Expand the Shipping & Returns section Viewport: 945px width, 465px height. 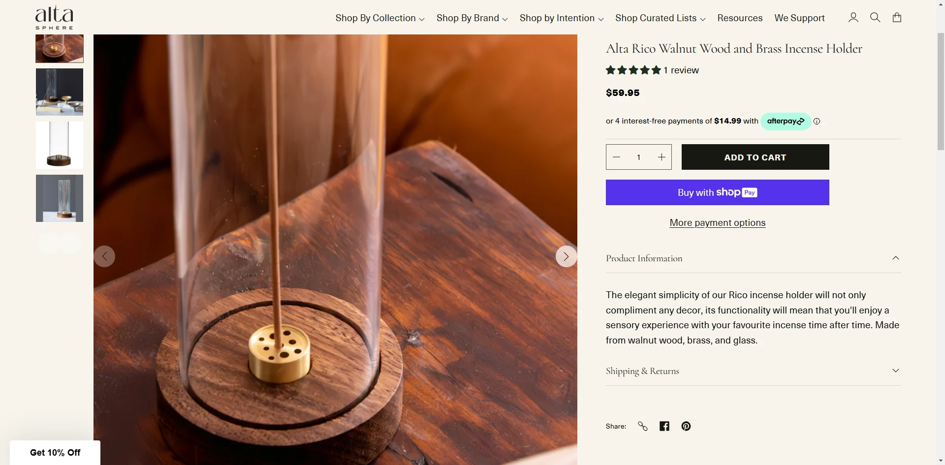(754, 371)
